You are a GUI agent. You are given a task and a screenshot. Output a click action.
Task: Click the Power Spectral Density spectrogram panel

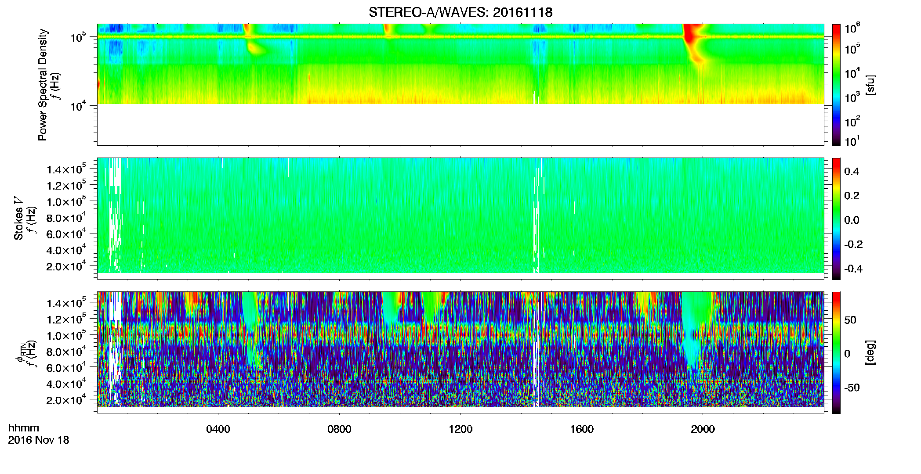pyautogui.click(x=460, y=85)
